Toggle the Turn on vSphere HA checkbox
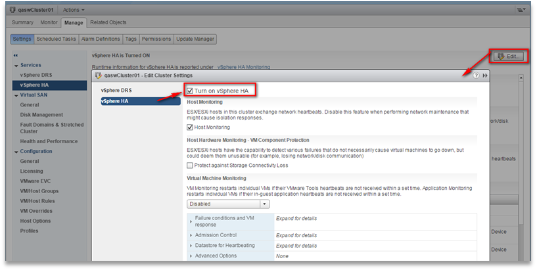Viewport: 537px width, 270px height. (191, 91)
